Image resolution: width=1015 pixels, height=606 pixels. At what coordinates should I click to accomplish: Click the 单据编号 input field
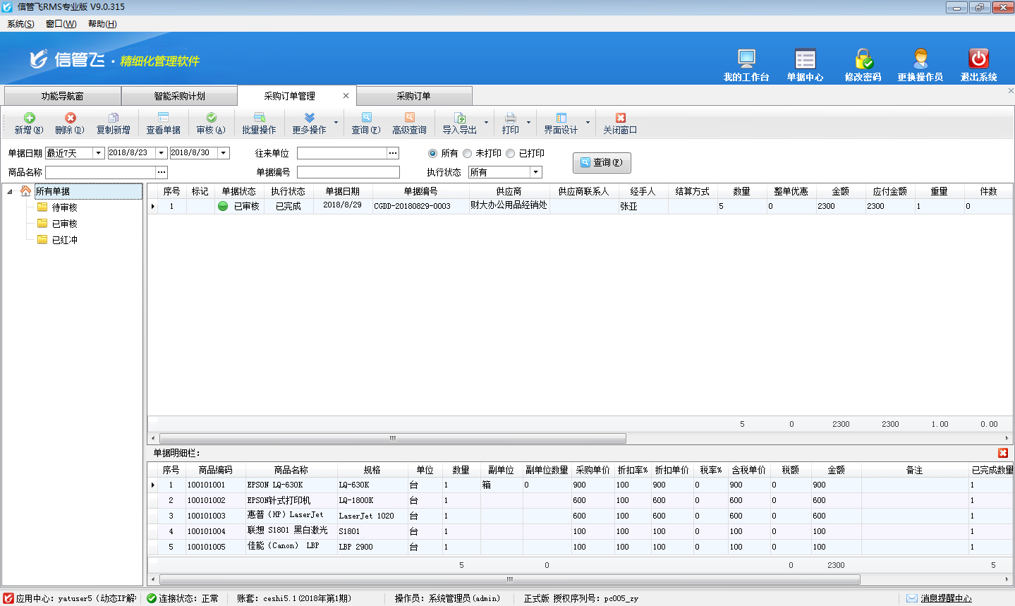[348, 172]
